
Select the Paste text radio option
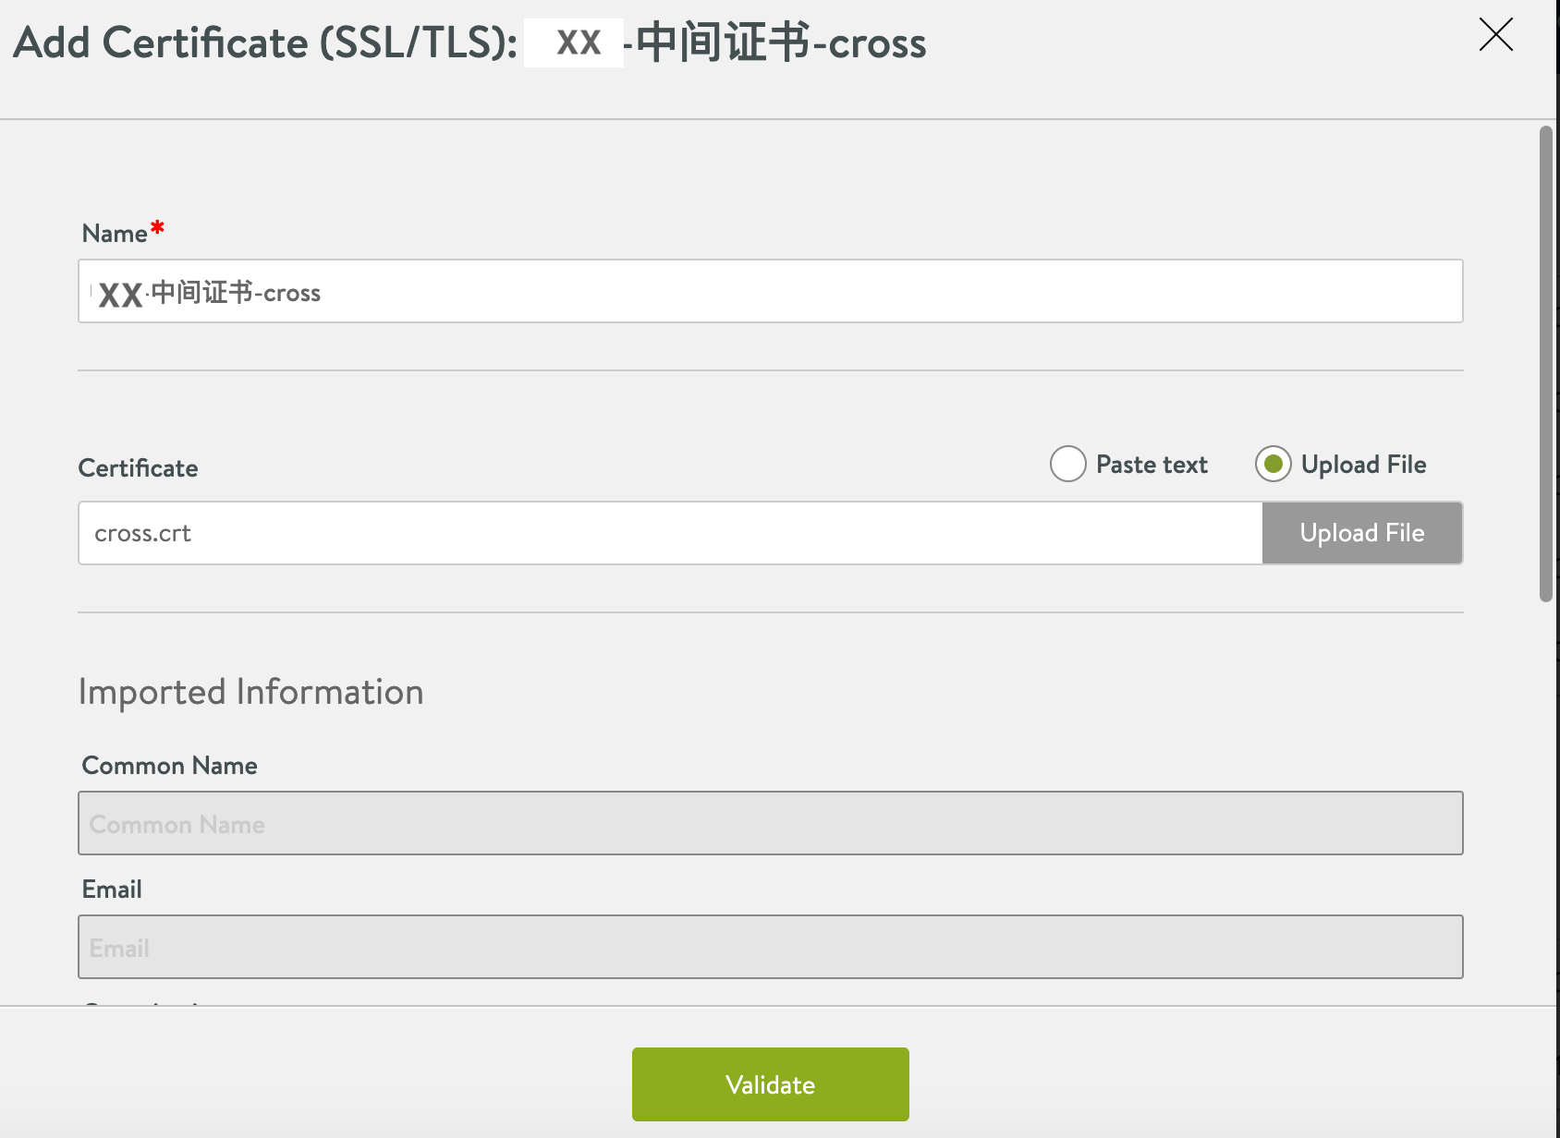point(1067,464)
